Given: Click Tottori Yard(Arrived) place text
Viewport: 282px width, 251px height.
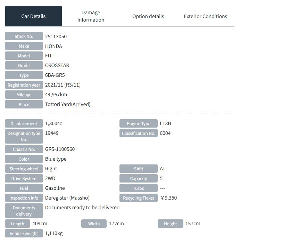Looking at the screenshot, I should point(68,105).
